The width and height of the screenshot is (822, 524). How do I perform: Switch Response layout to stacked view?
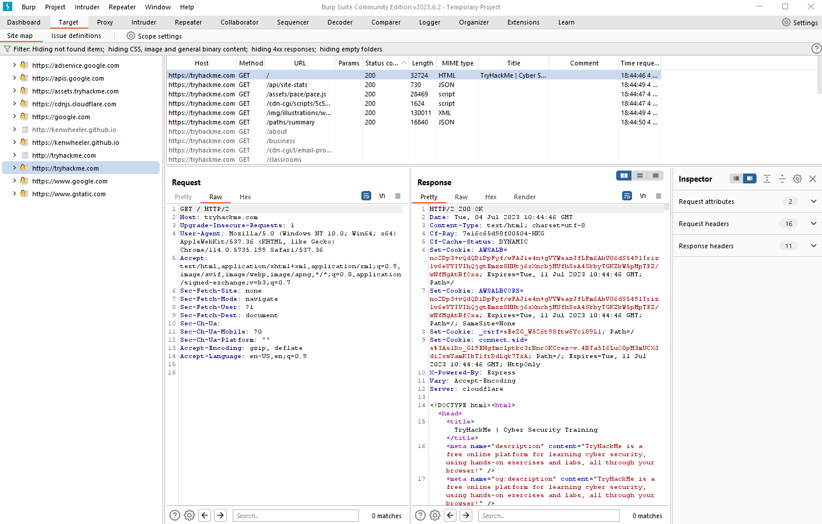point(640,175)
